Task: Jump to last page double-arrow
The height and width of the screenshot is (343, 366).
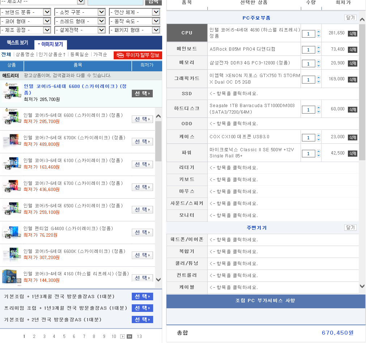Action: (129, 336)
